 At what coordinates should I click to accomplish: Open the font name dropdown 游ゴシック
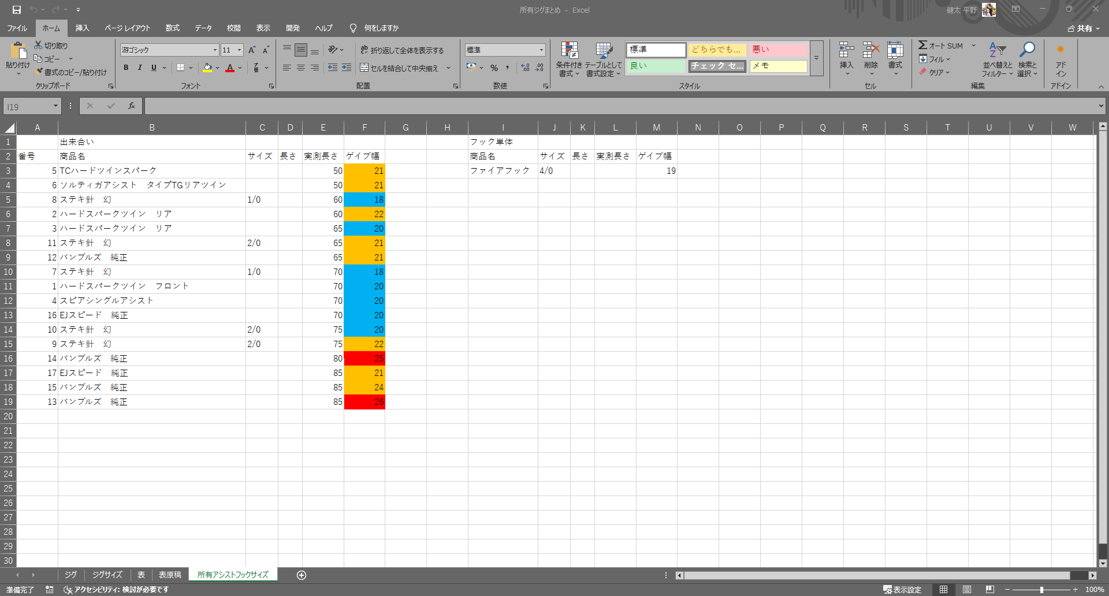(x=215, y=50)
